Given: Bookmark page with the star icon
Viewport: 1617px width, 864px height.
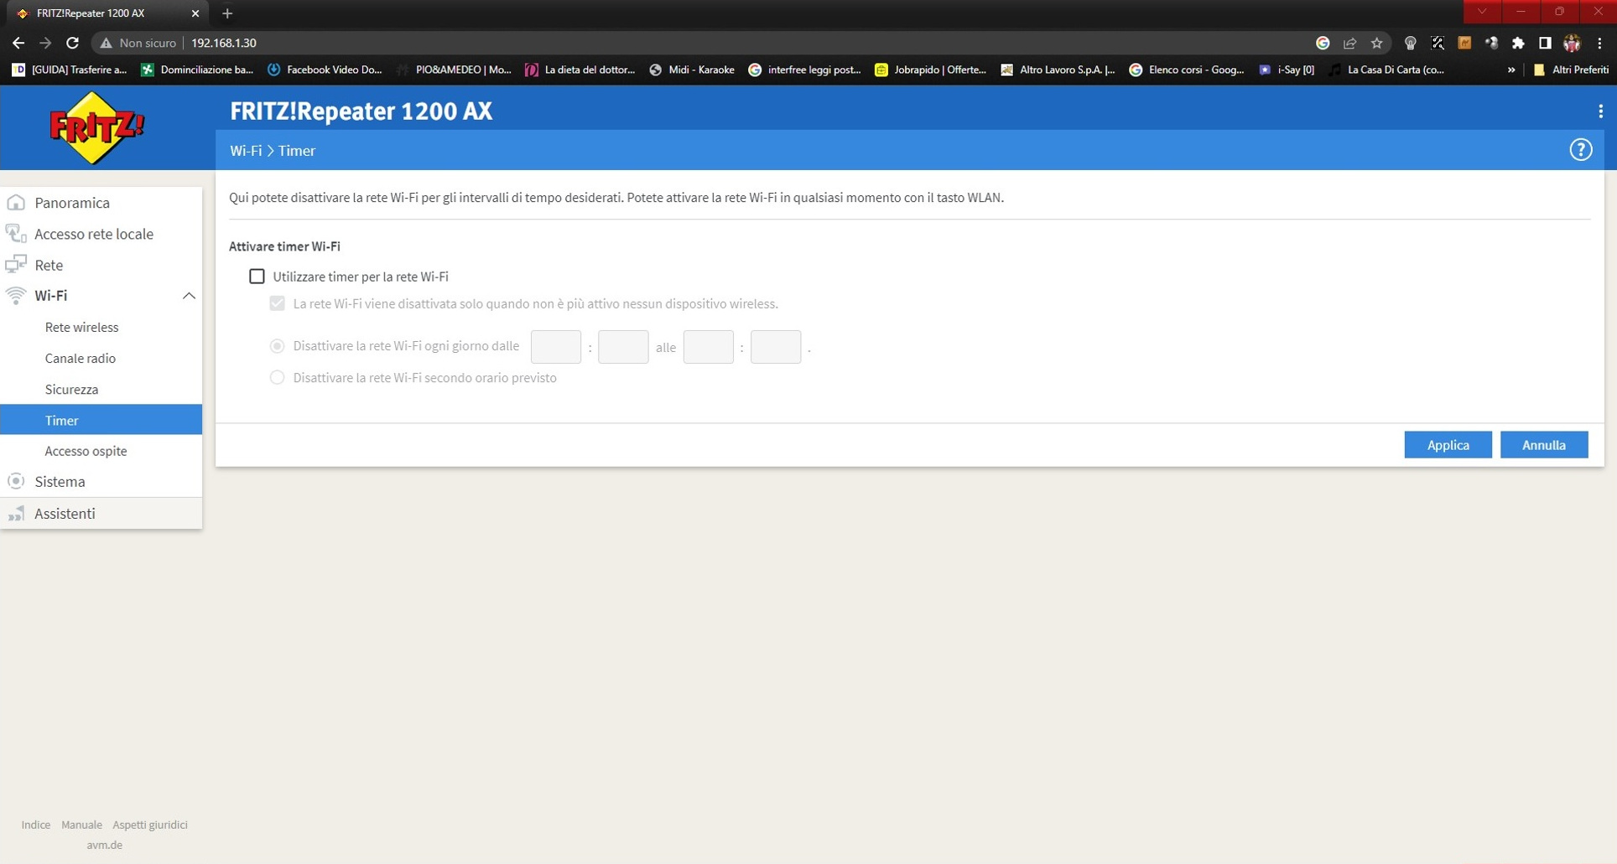Looking at the screenshot, I should (x=1376, y=43).
